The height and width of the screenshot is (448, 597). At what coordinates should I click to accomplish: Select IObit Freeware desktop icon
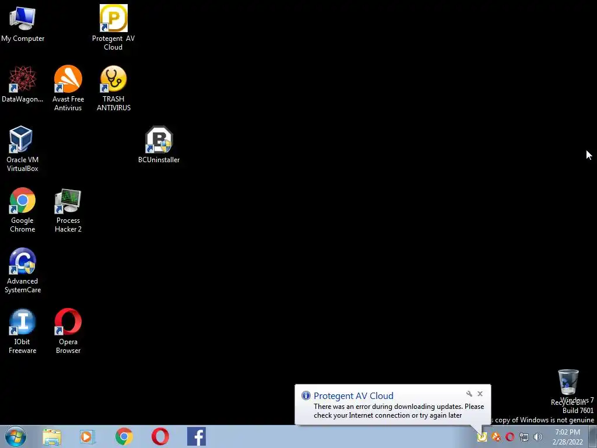[x=23, y=331]
